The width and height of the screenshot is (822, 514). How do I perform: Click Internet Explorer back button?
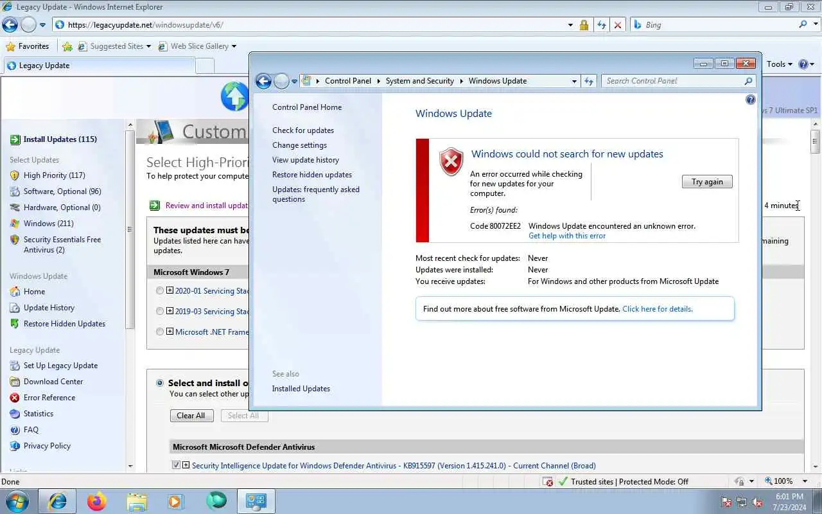click(x=10, y=25)
